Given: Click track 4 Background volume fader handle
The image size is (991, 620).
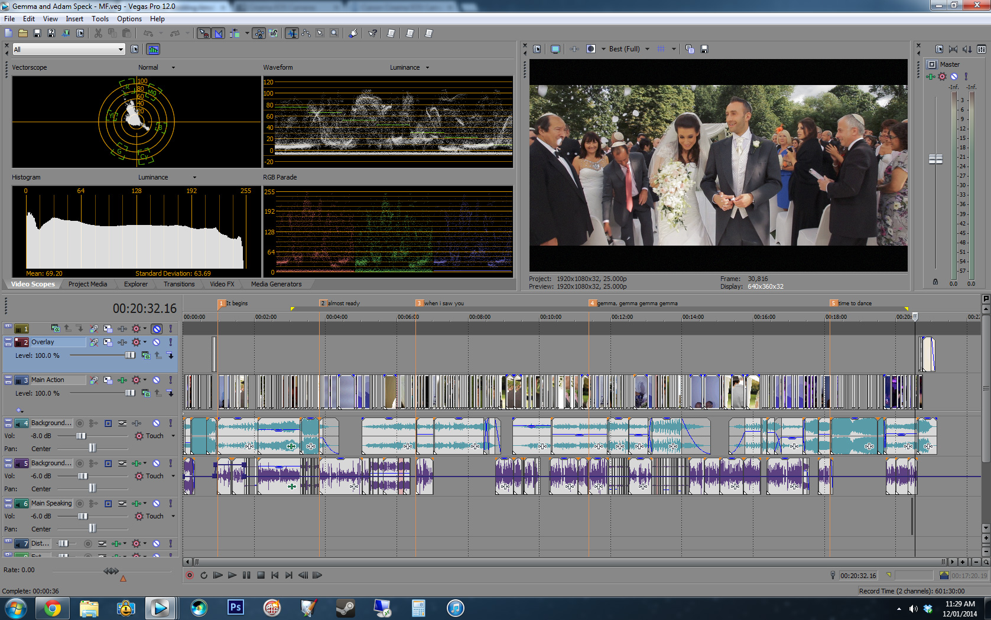Looking at the screenshot, I should point(82,436).
